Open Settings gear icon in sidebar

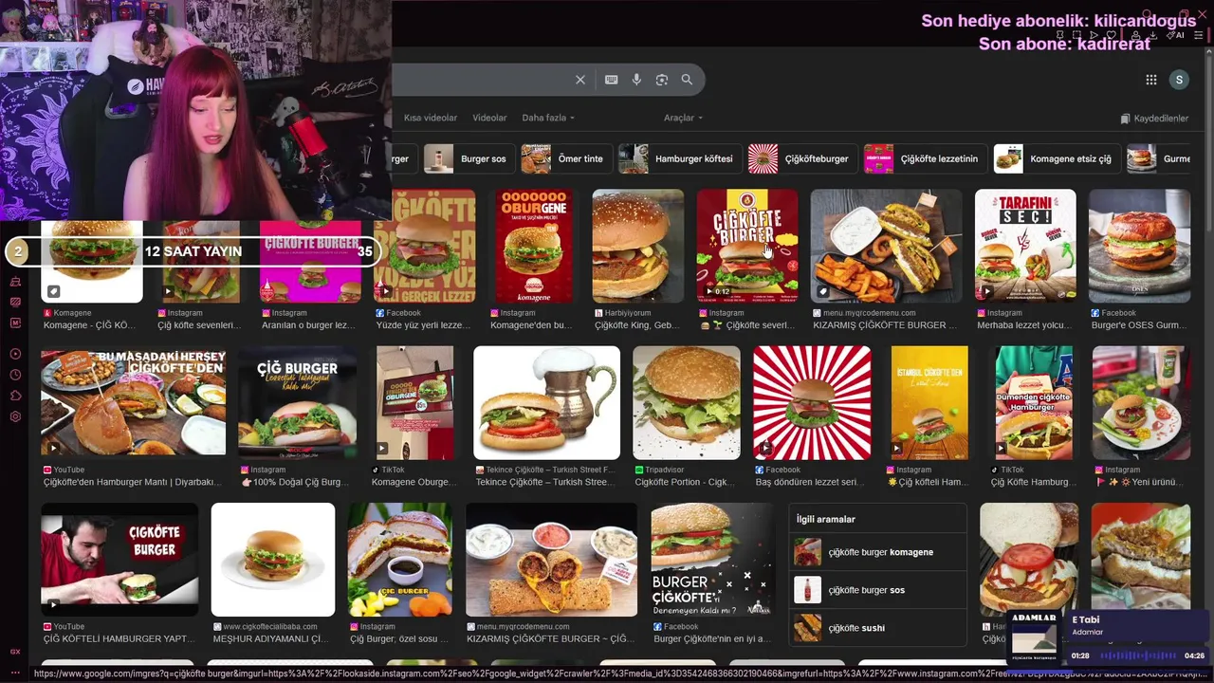[15, 416]
